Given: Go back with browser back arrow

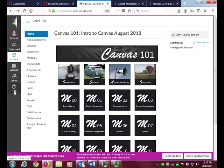Looking at the screenshot, I should point(11,11).
